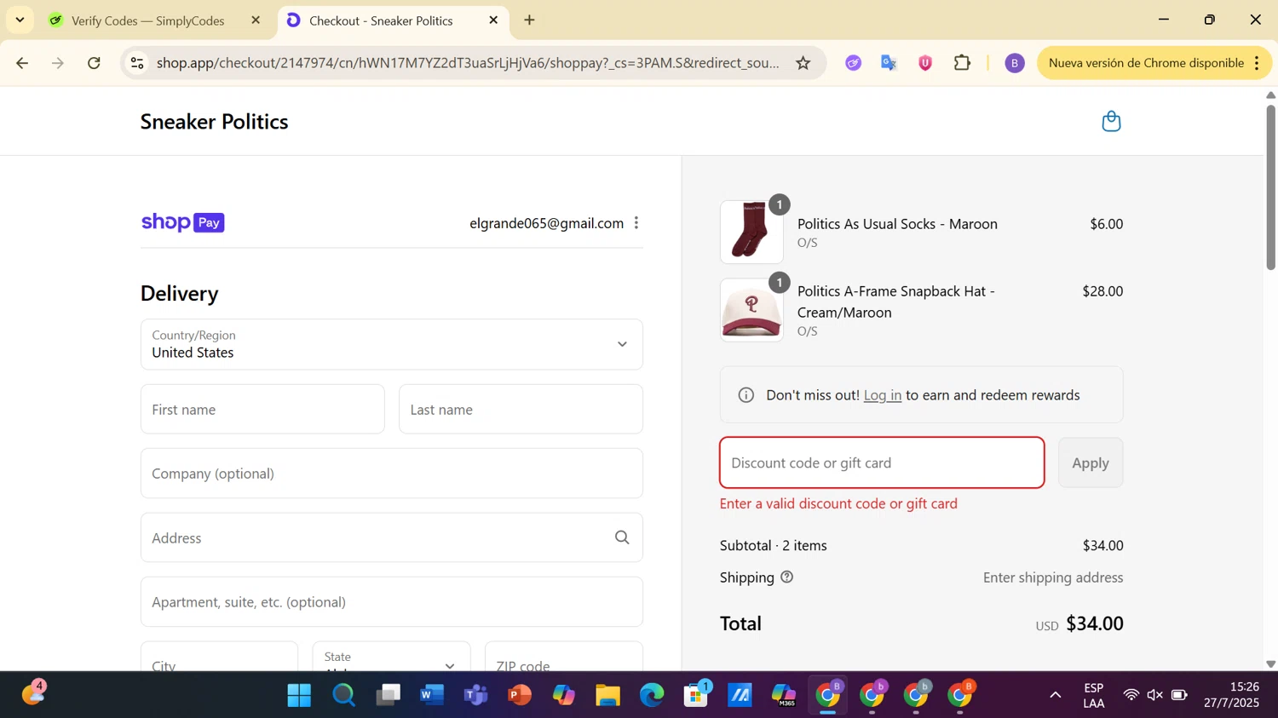
Task: Follow the Log in rewards link
Action: pos(882,395)
